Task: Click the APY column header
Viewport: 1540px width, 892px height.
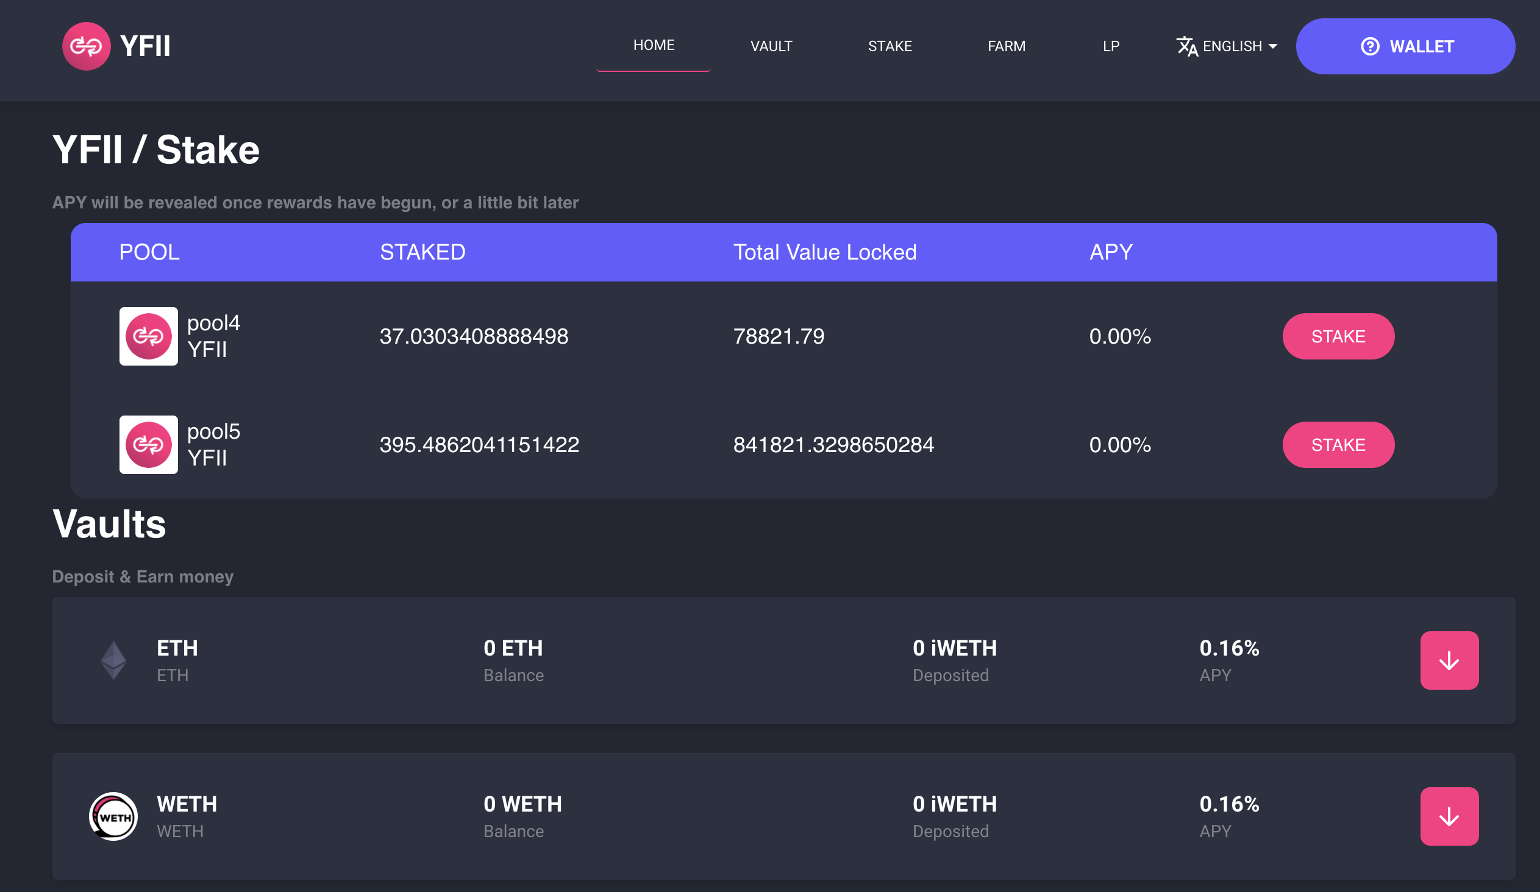Action: (x=1111, y=252)
